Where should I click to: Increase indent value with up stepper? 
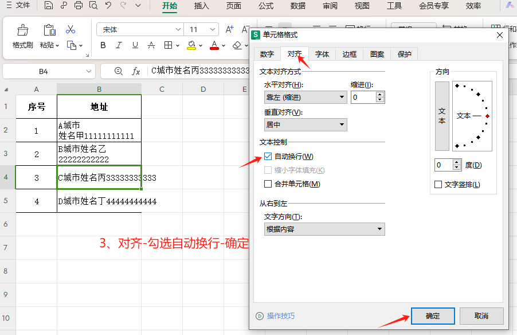380,95
